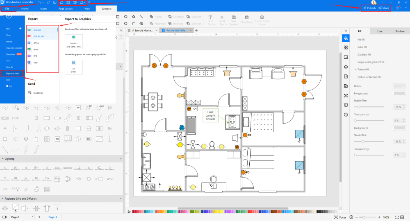Collapse the symbol library with double chevron
This screenshot has width=410, height=221.
121,31
